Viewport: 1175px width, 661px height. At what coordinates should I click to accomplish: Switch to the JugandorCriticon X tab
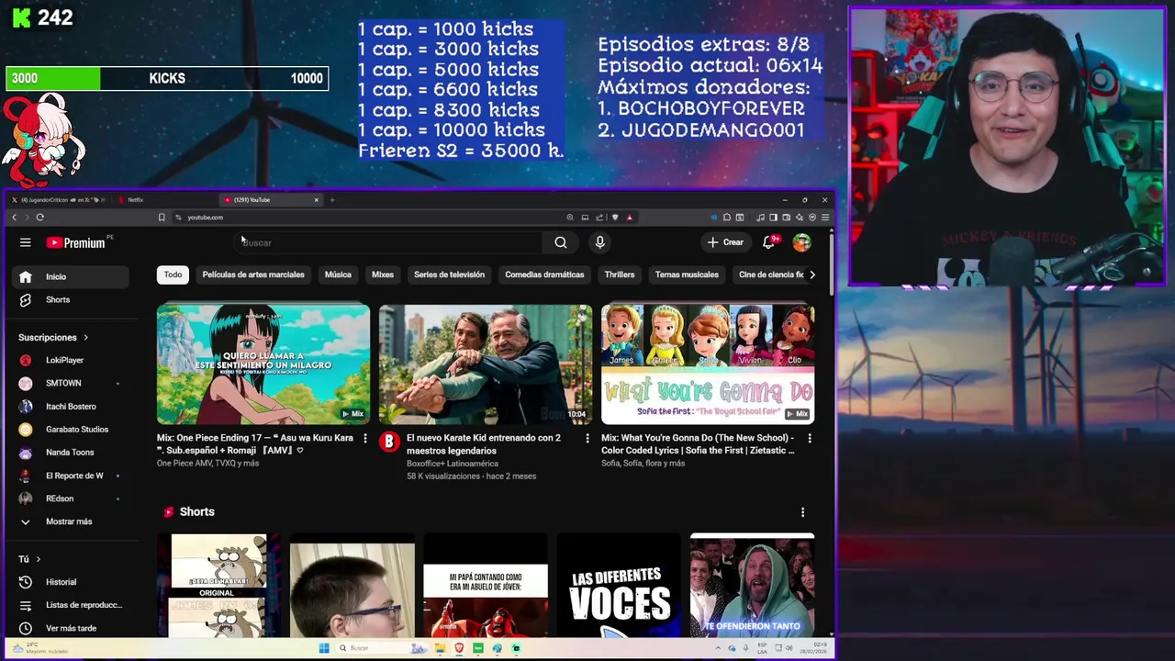click(57, 199)
